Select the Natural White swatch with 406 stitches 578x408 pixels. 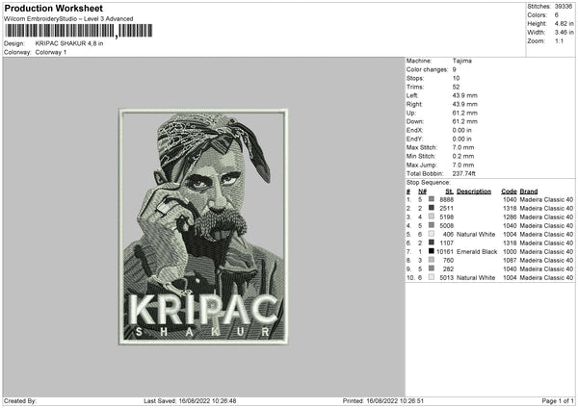[432, 234]
